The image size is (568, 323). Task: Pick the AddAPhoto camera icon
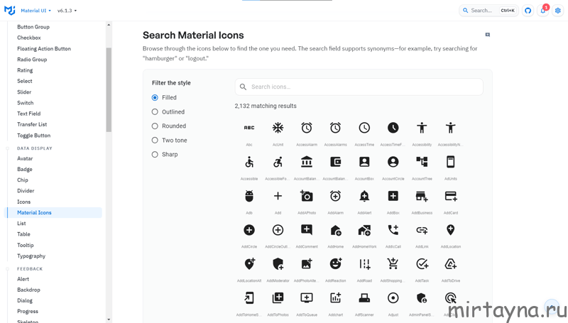(x=307, y=196)
